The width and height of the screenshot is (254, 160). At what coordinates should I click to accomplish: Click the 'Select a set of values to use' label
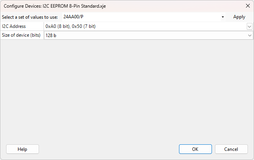(30, 17)
